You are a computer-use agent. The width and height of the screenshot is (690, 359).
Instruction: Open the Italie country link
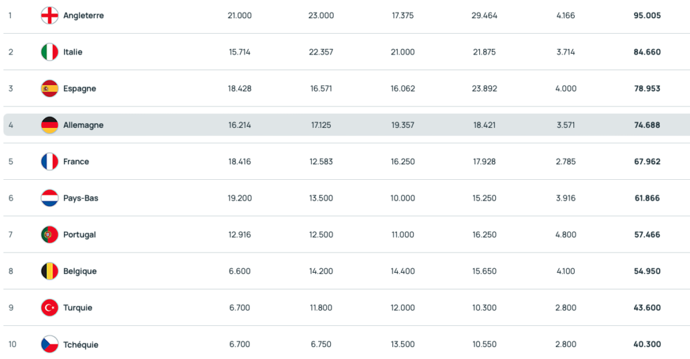tap(73, 52)
